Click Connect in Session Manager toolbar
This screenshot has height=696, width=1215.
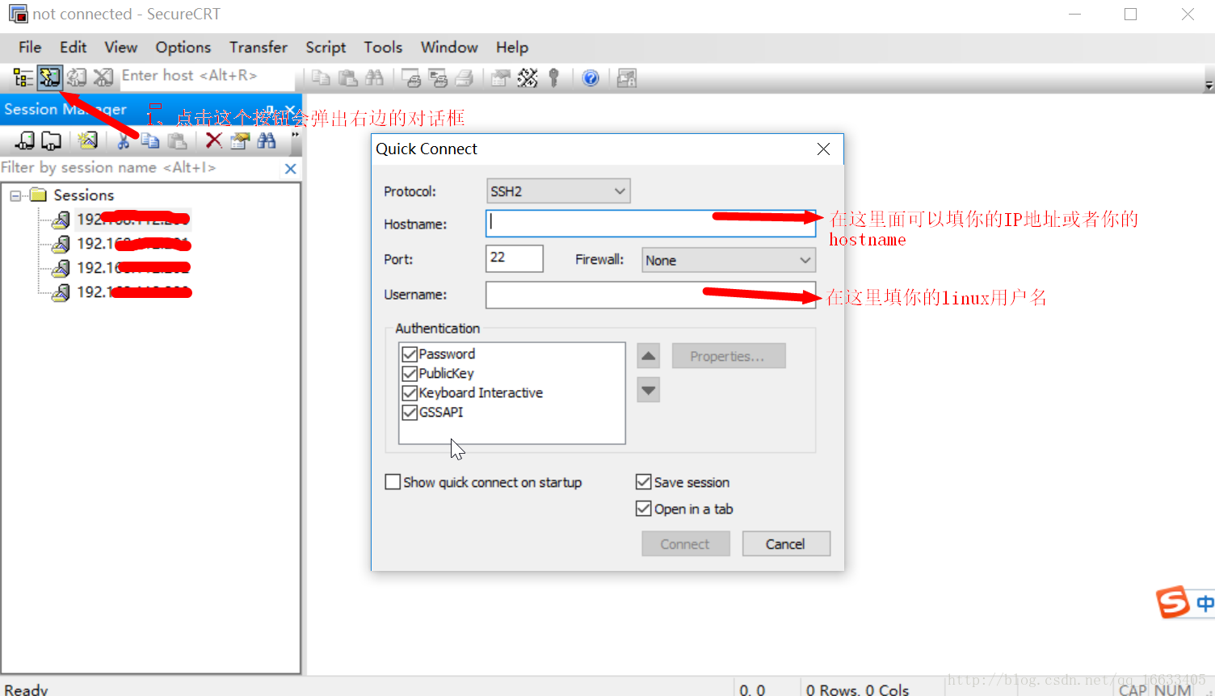tap(24, 140)
